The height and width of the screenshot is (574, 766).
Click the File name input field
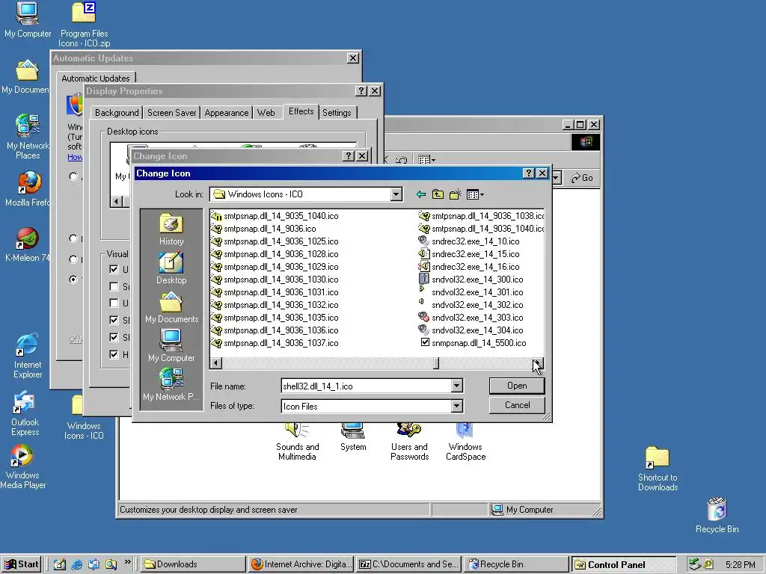pyautogui.click(x=367, y=386)
